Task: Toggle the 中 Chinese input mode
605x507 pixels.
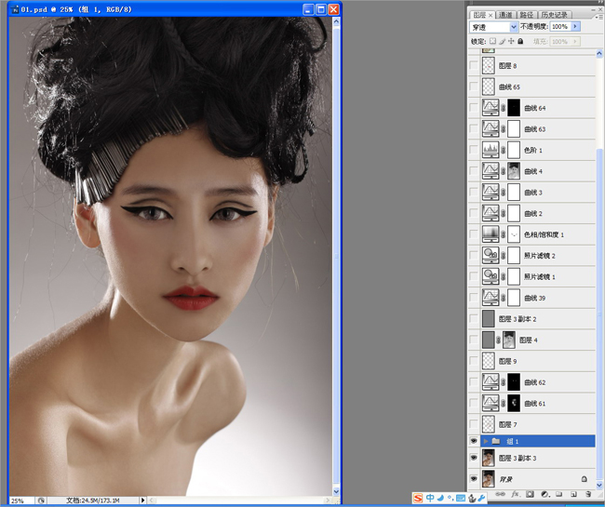Action: [430, 498]
